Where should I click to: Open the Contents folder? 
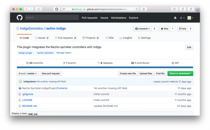(x=62, y=88)
